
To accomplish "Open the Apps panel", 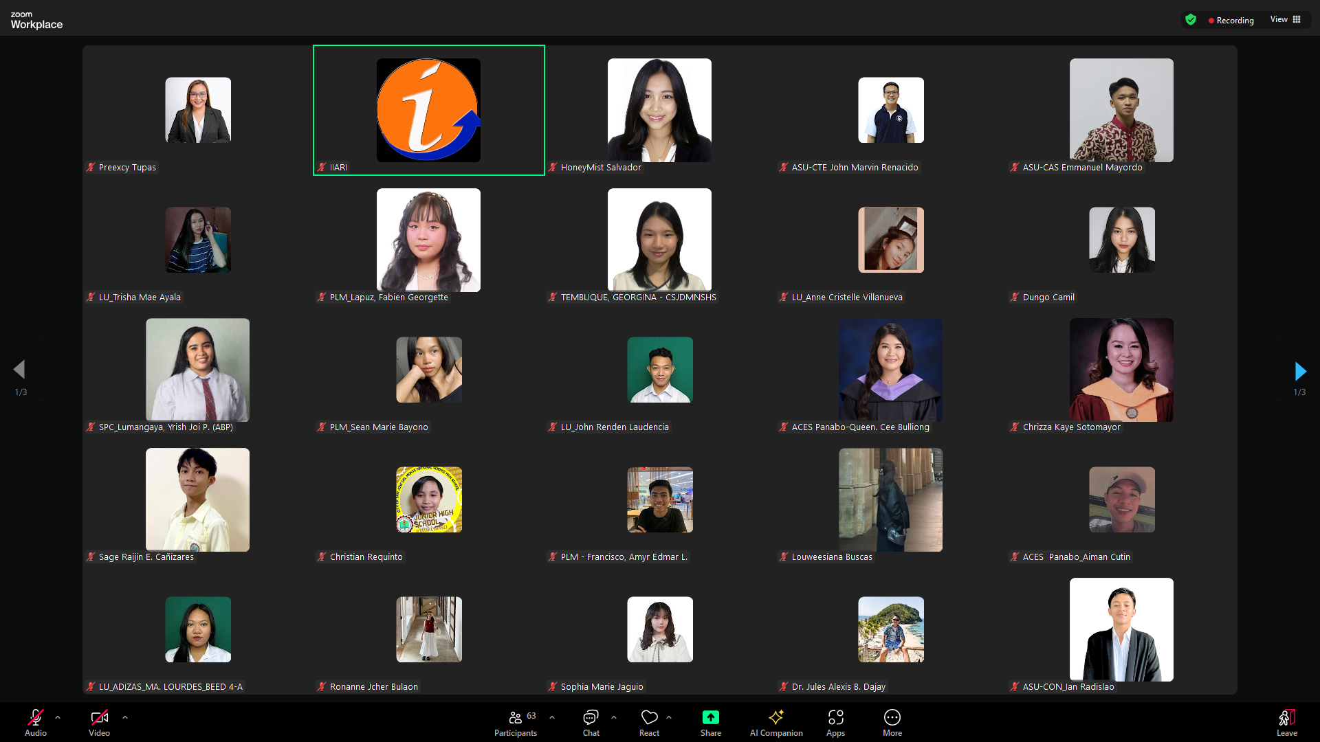I will [x=835, y=723].
